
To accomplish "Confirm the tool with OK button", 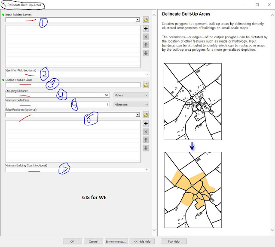I will click(x=72, y=241).
